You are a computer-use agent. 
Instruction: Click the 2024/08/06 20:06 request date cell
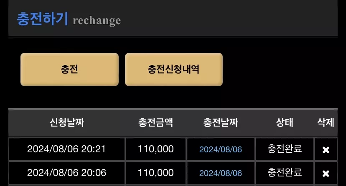(66, 173)
